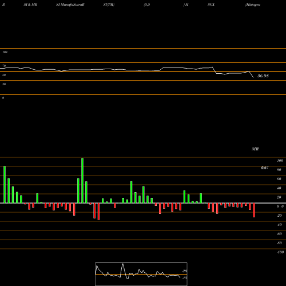Screen dimensions: 286x286
Task: Click the RSI value label 36.98
Action: [x=263, y=76]
